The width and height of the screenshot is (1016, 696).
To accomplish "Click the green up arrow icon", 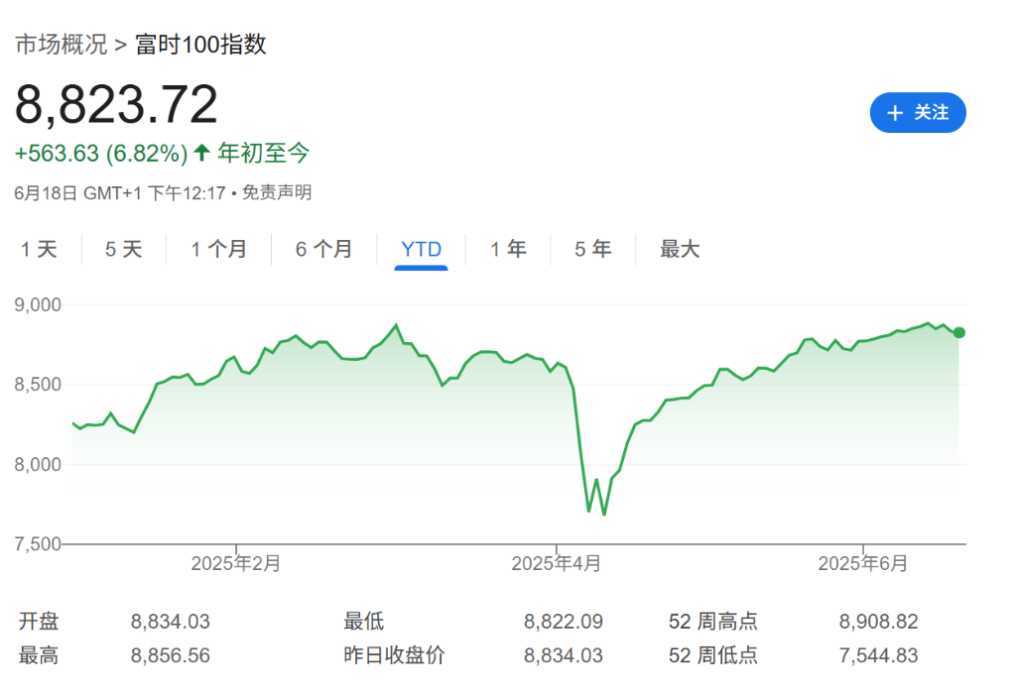I will (201, 153).
